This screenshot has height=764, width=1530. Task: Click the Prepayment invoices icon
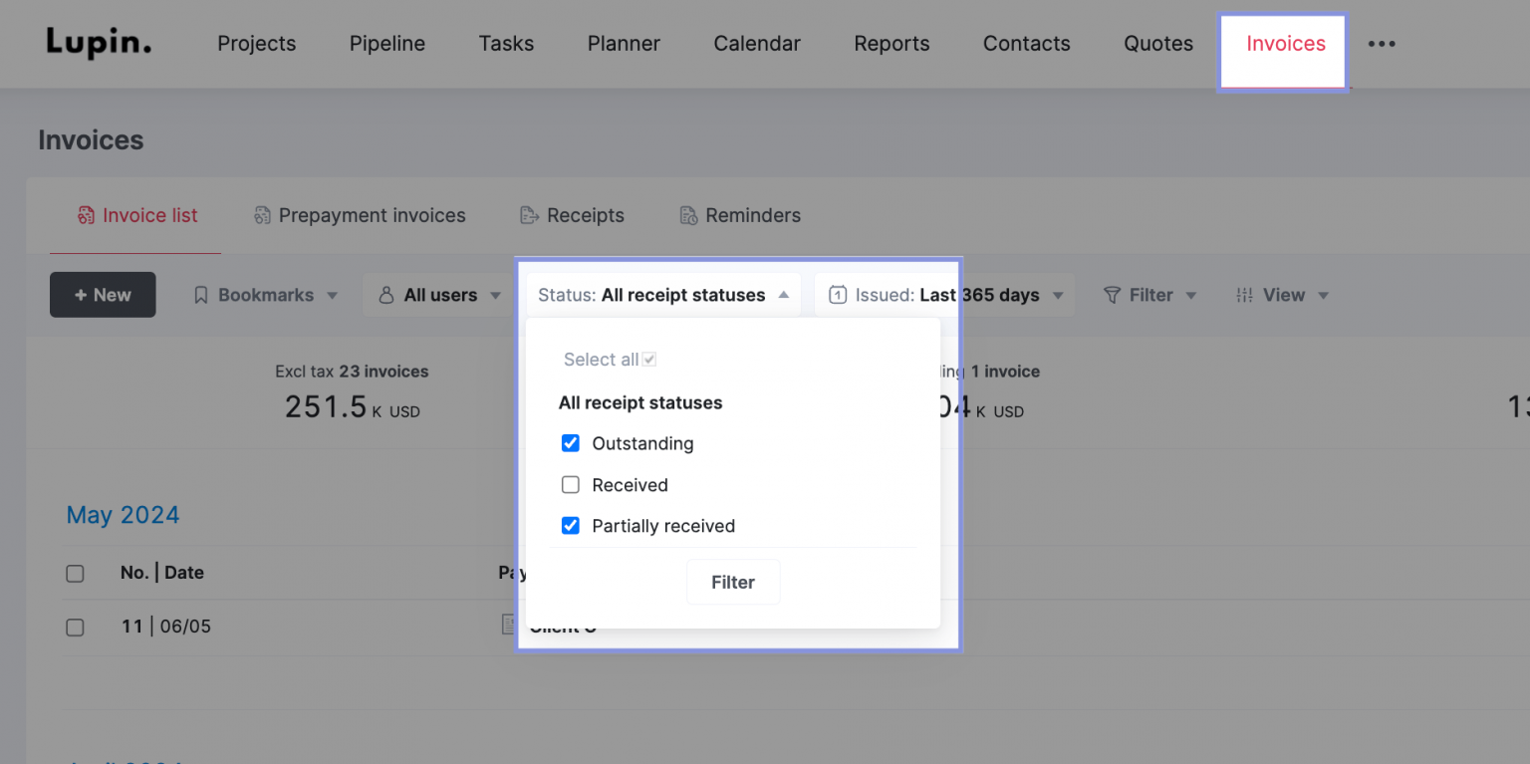262,215
